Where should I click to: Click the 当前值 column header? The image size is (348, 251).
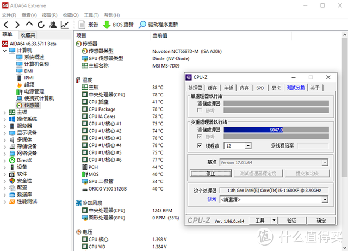pyautogui.click(x=160, y=35)
